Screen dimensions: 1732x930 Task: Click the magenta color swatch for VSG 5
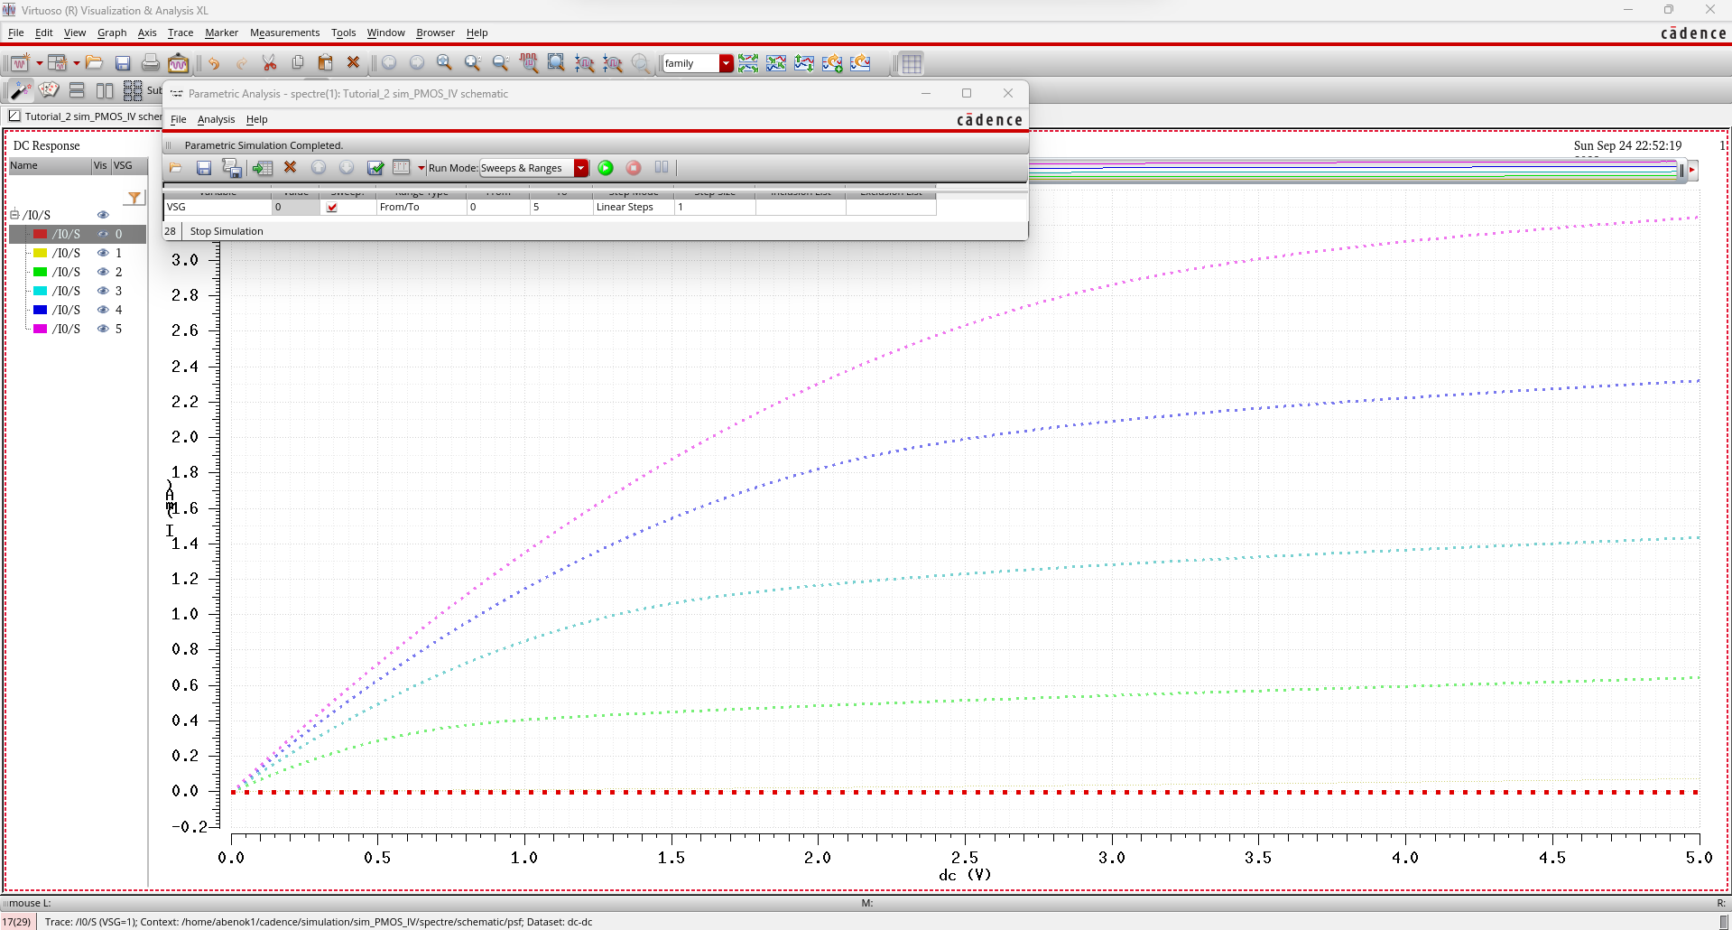(x=40, y=329)
